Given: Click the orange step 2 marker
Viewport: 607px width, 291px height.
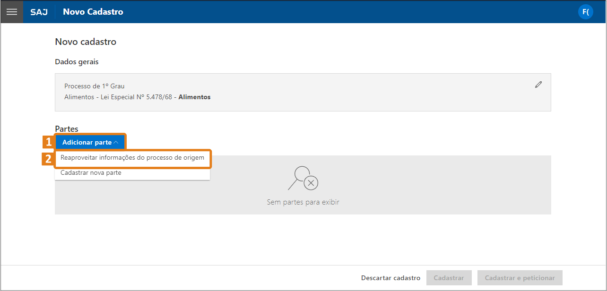Looking at the screenshot, I should [48, 159].
